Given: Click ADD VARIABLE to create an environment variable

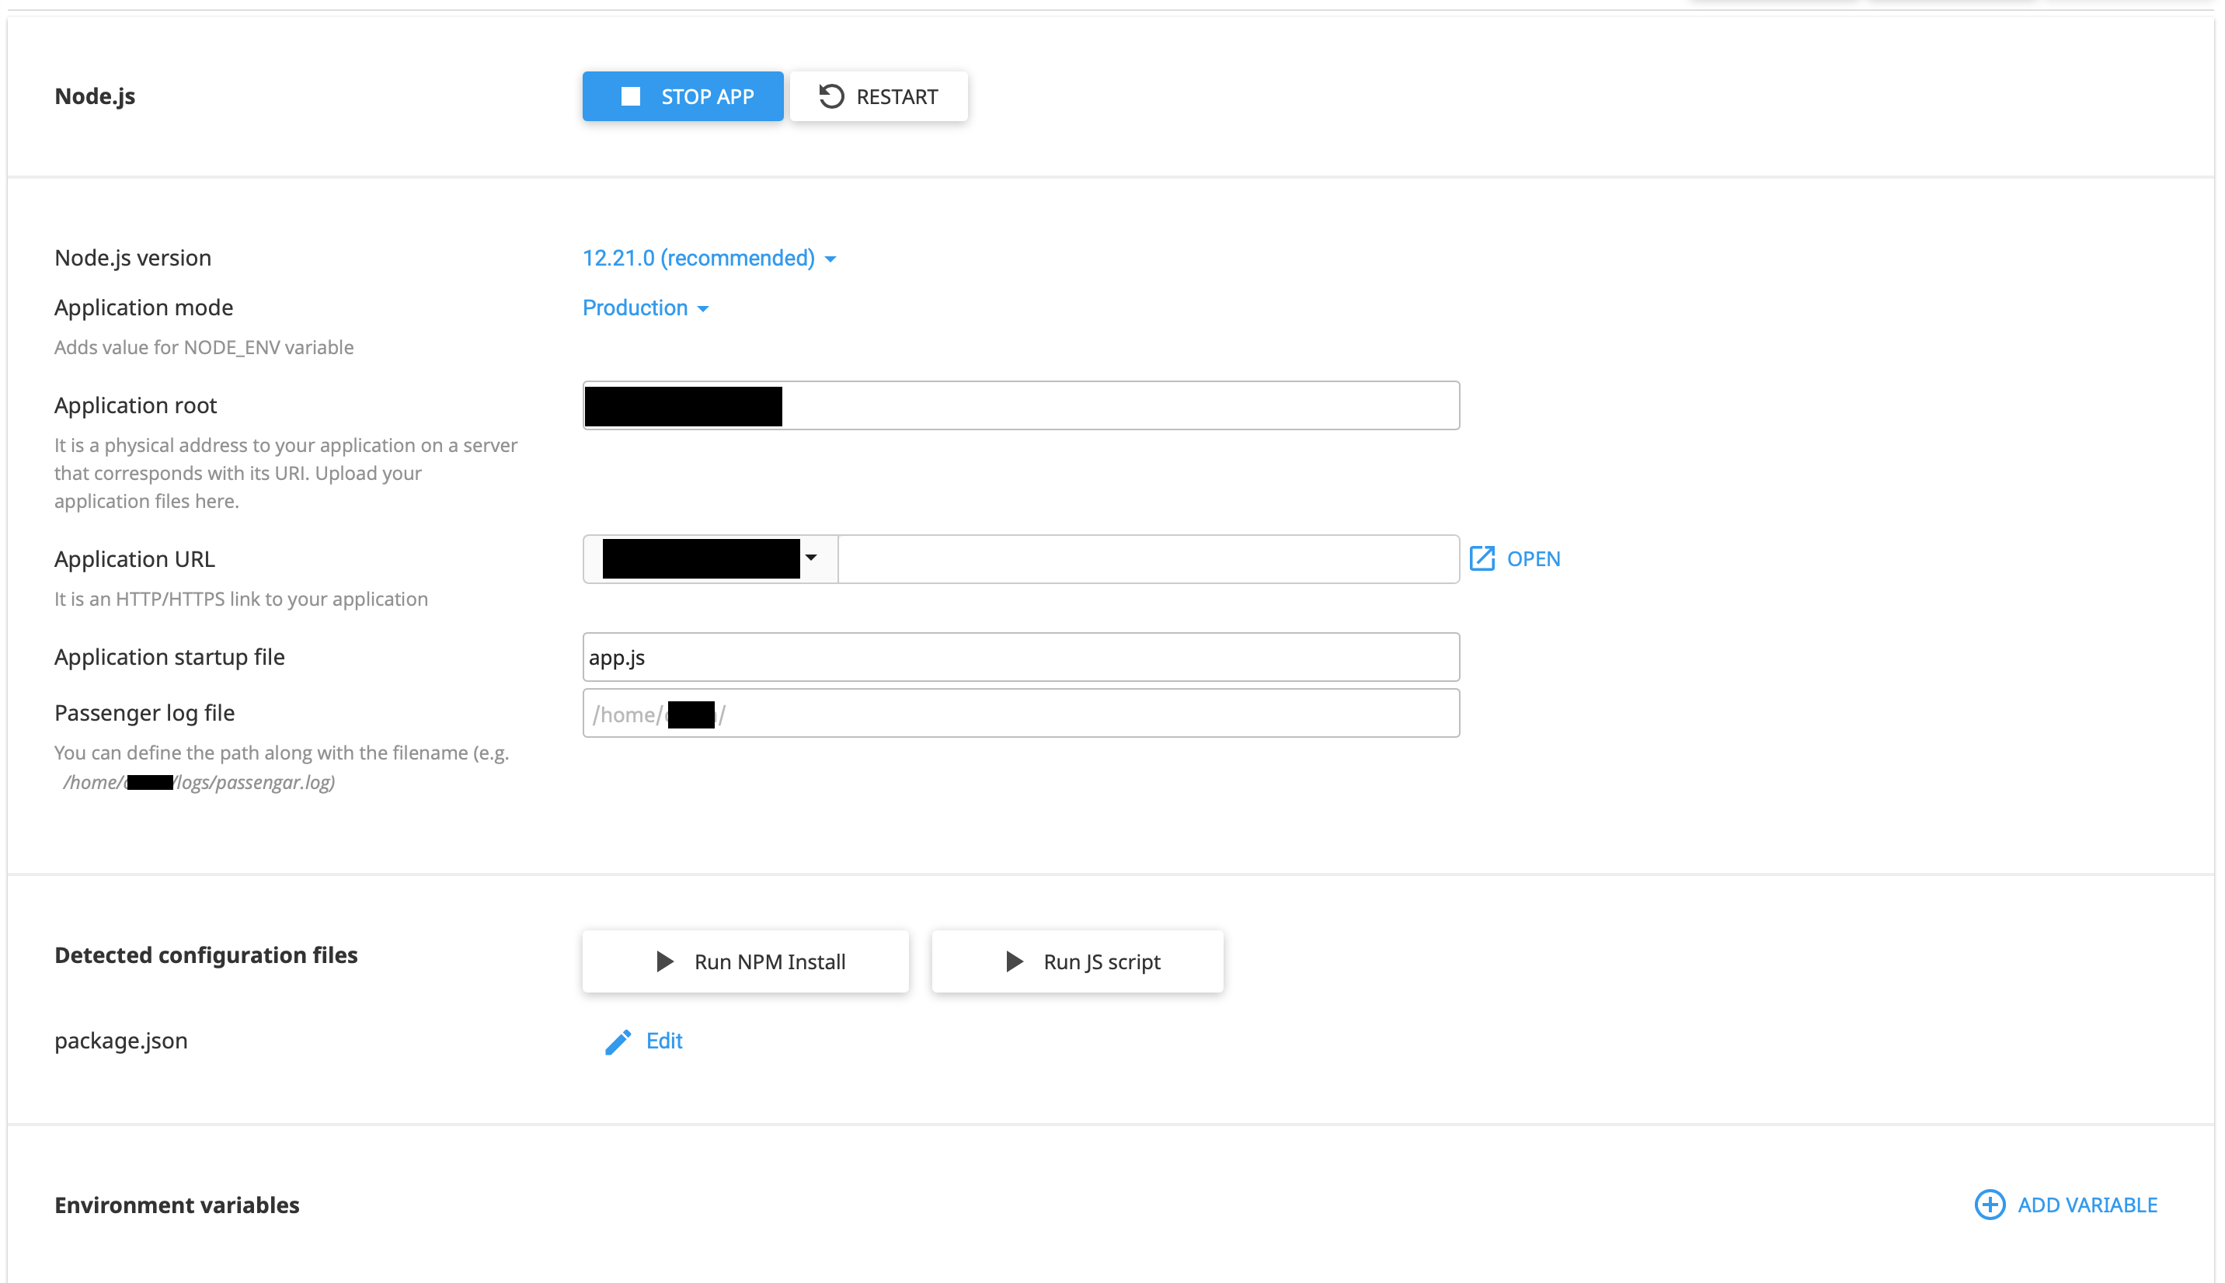Looking at the screenshot, I should click(2087, 1205).
